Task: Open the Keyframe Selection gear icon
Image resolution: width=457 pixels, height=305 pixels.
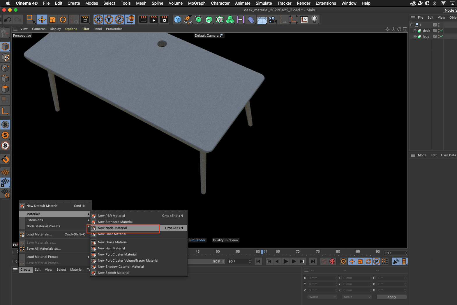Action: click(343, 261)
